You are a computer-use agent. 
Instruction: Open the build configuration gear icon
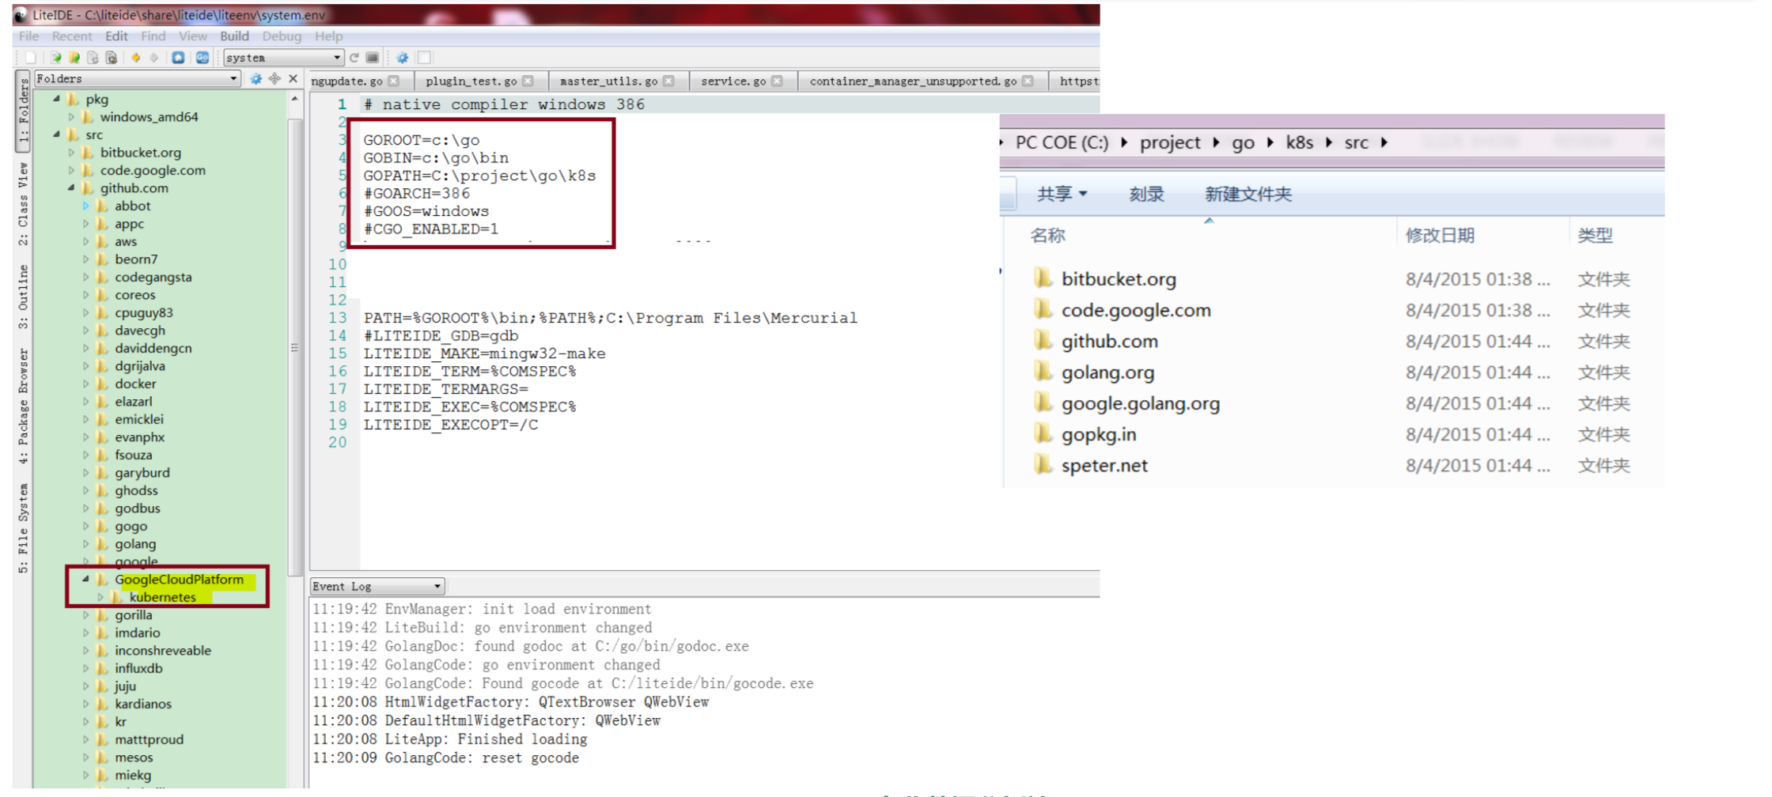point(403,58)
